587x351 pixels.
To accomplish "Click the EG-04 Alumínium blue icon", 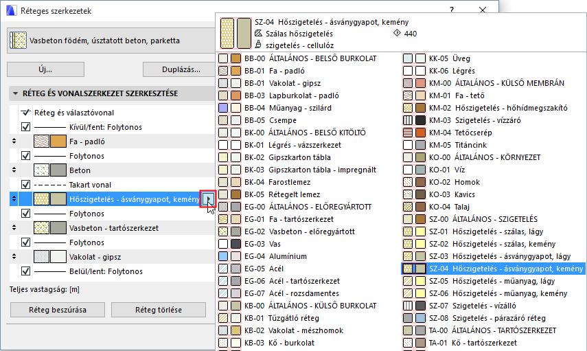I will point(223,256).
